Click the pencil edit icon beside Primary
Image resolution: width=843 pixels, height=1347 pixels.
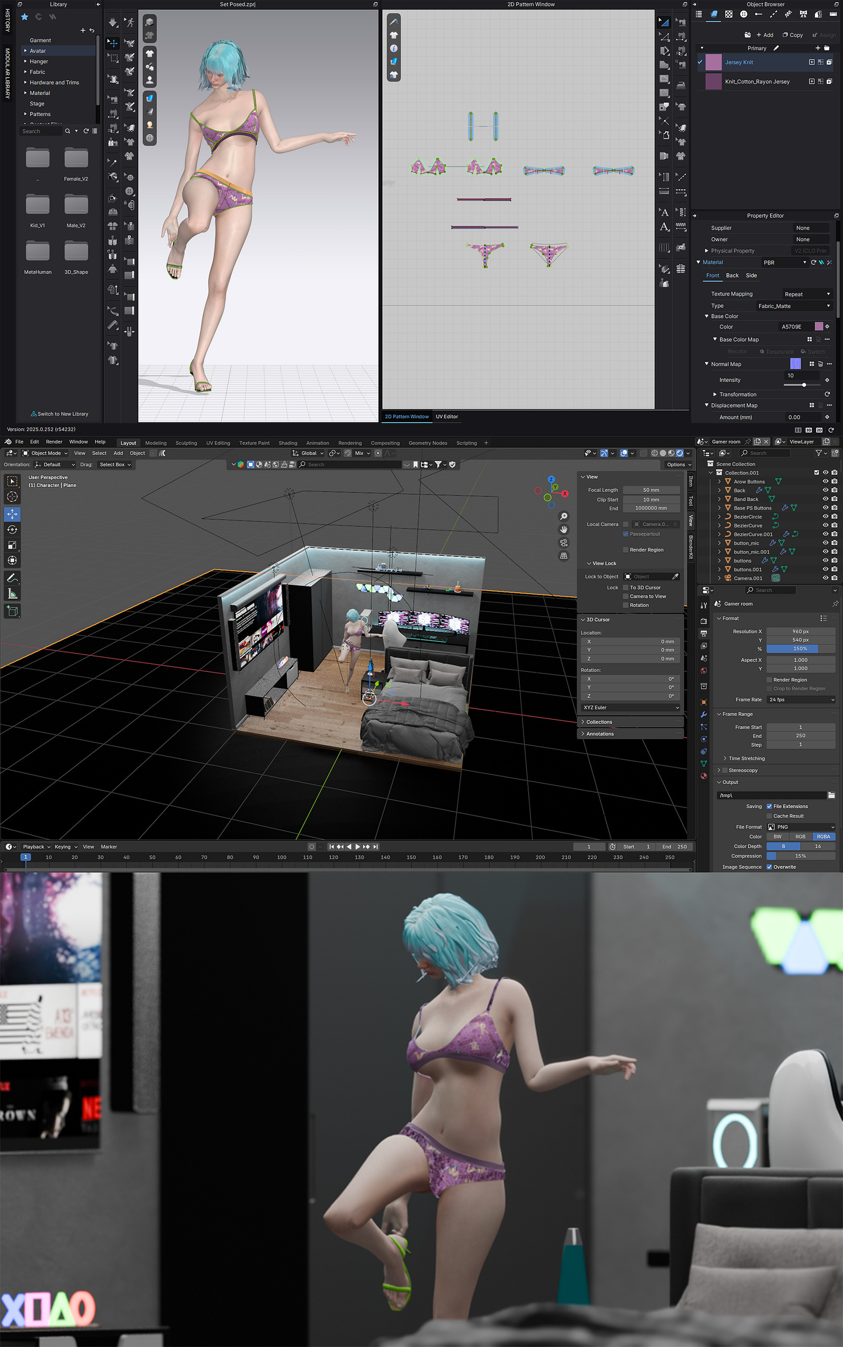click(x=776, y=48)
